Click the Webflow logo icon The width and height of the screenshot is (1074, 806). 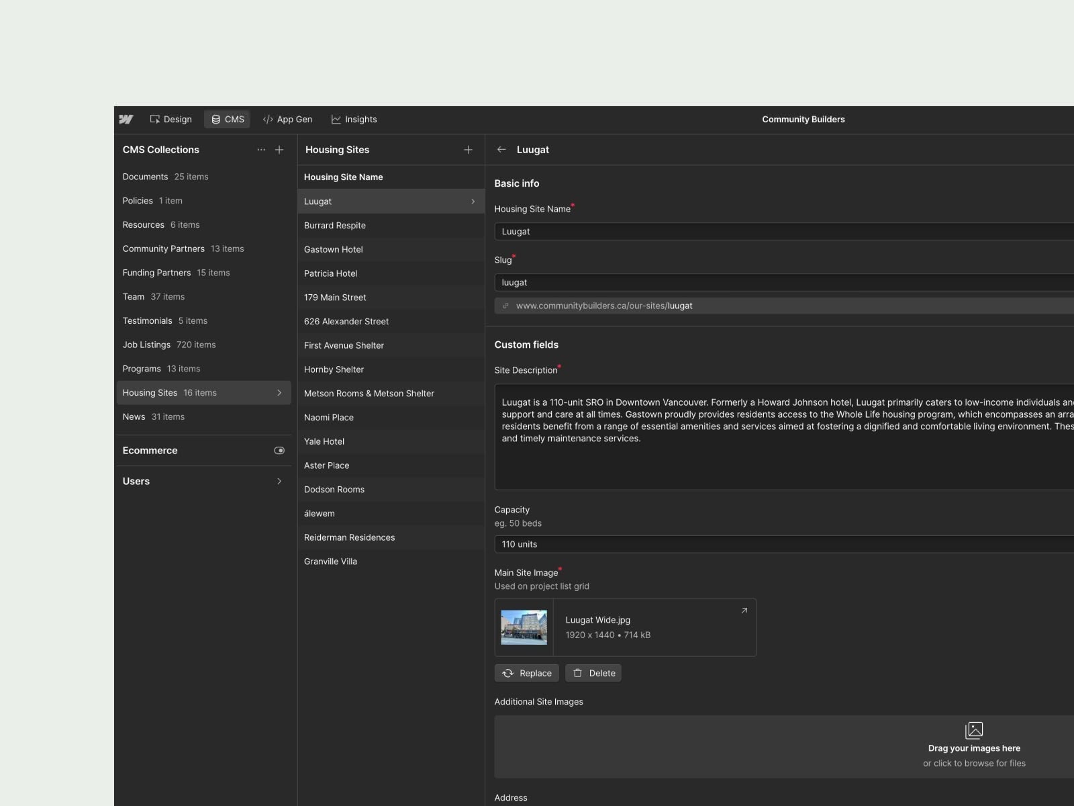(126, 120)
